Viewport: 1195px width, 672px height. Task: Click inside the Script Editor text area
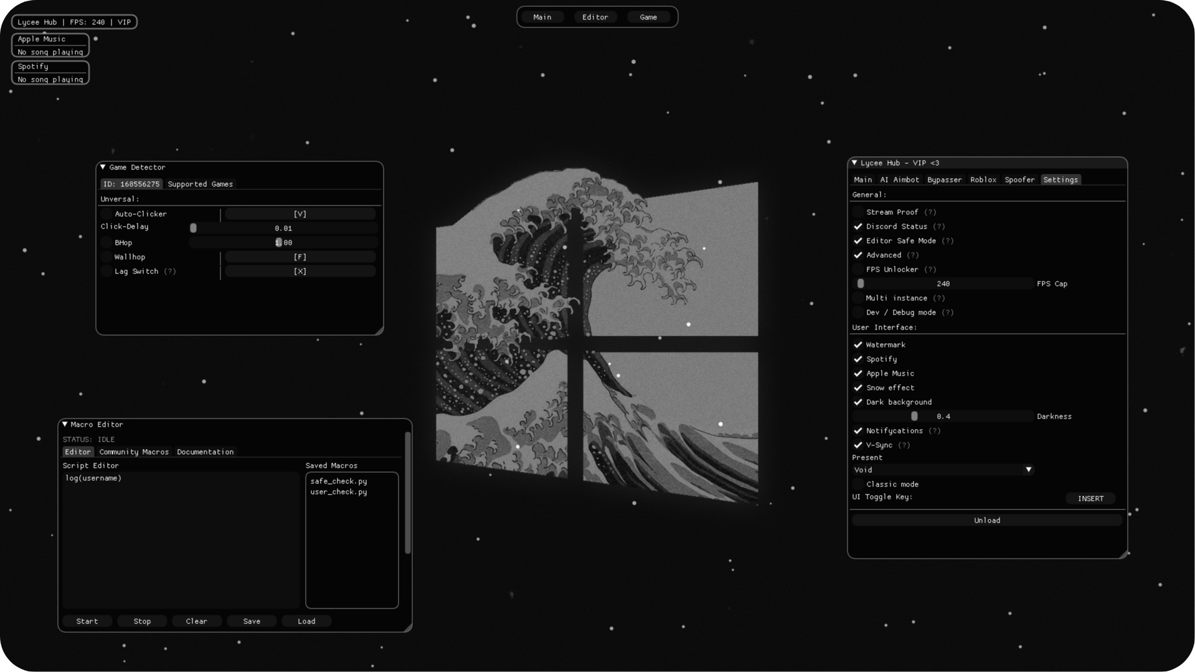coord(181,540)
